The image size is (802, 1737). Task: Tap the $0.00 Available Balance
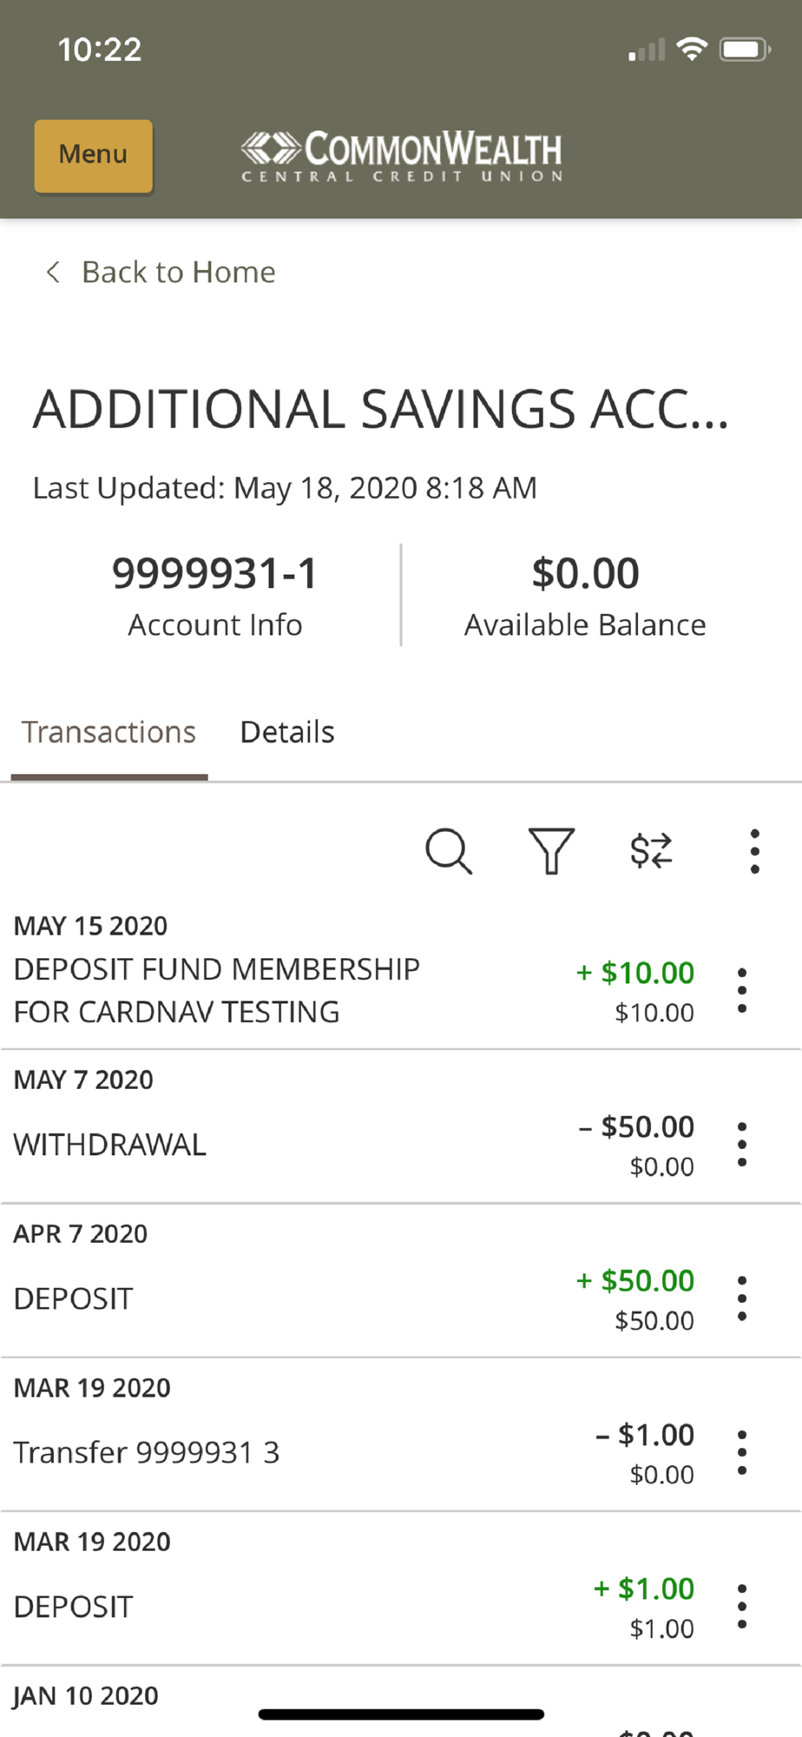point(585,596)
